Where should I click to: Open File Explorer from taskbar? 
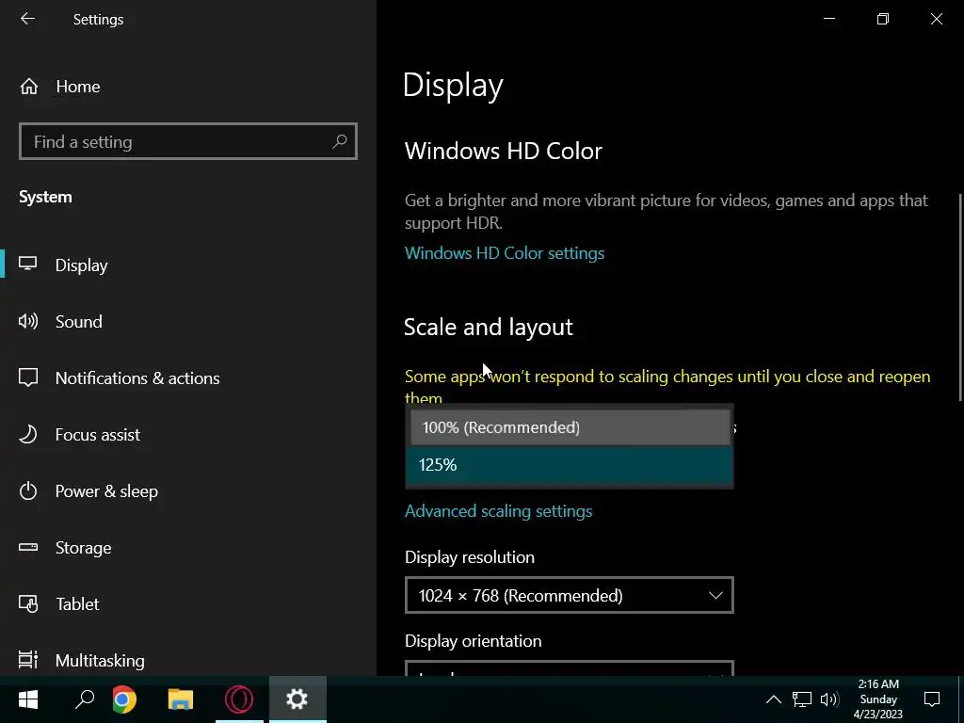click(x=181, y=699)
